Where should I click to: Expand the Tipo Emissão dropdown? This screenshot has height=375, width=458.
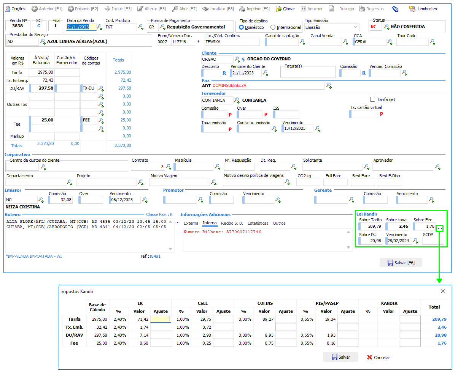tap(356, 27)
